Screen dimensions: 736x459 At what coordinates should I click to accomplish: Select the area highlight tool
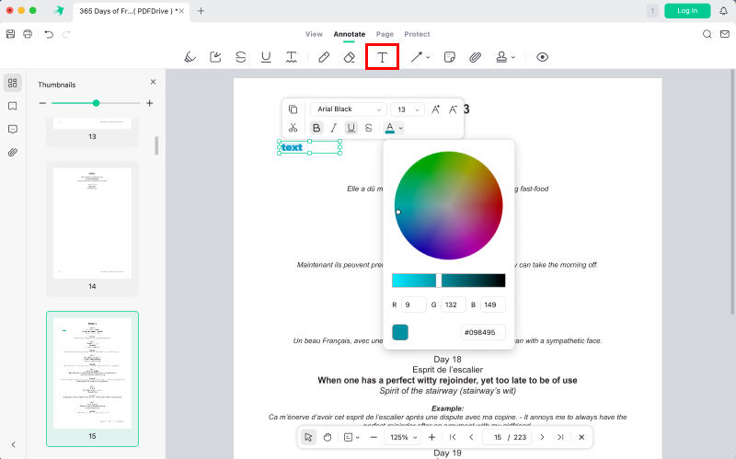coord(215,57)
